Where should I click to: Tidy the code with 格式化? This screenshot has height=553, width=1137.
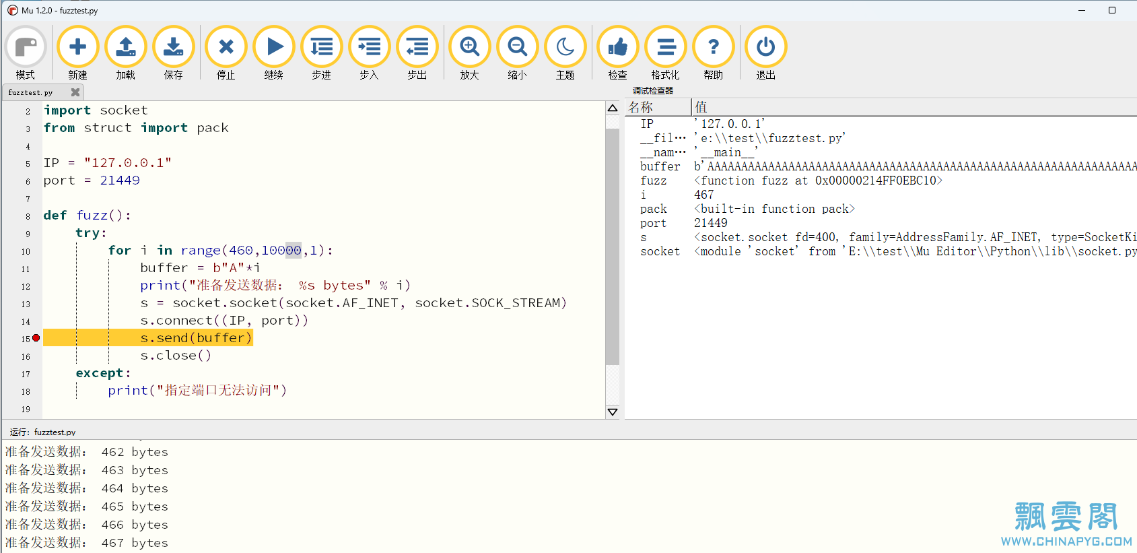(x=666, y=53)
